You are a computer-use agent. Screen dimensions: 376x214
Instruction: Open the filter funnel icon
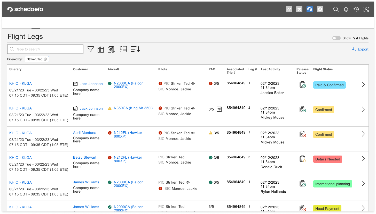pyautogui.click(x=90, y=49)
